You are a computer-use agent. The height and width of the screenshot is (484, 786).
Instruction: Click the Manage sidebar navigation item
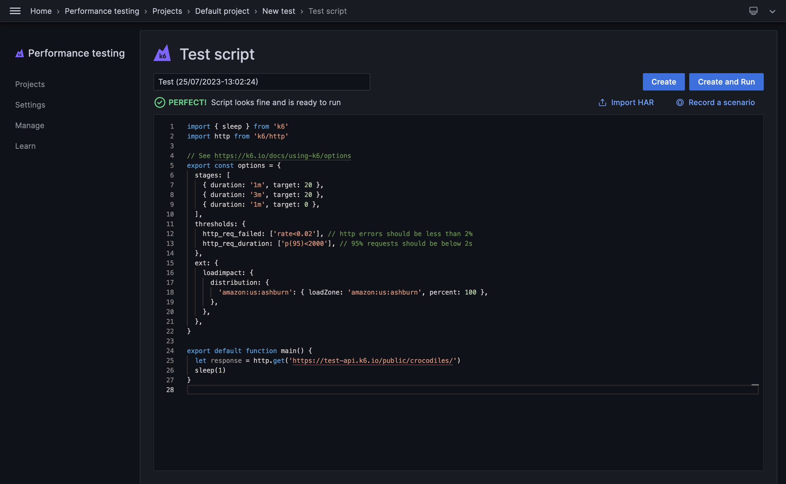[x=30, y=125]
